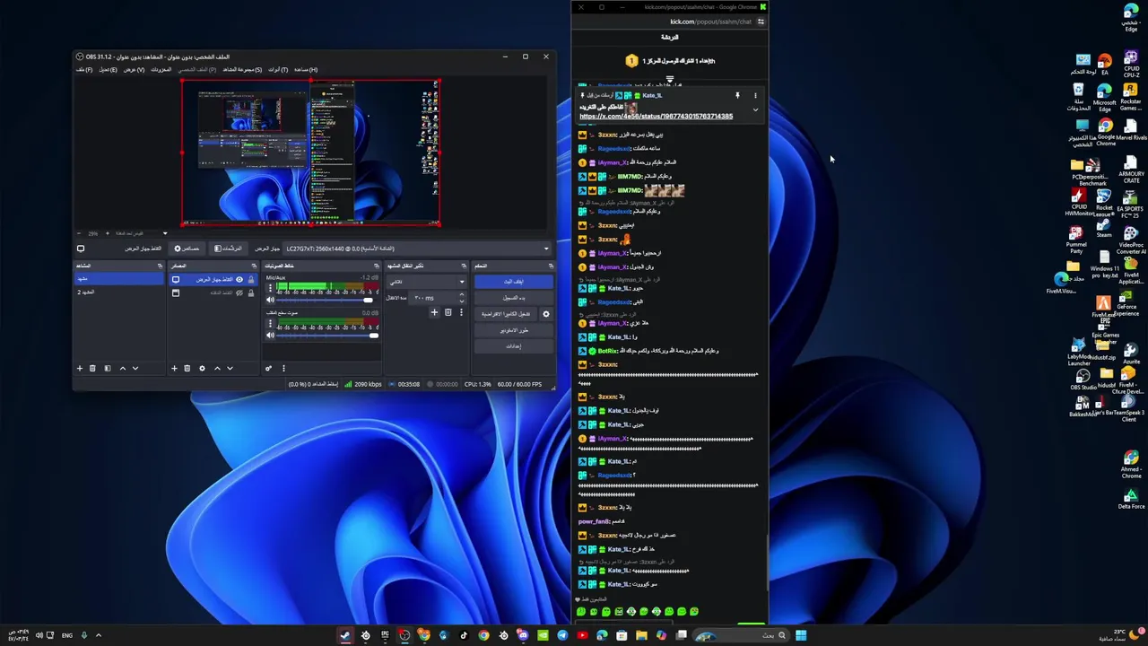Open Studio Mode button
This screenshot has width=1148, height=646.
click(x=514, y=330)
